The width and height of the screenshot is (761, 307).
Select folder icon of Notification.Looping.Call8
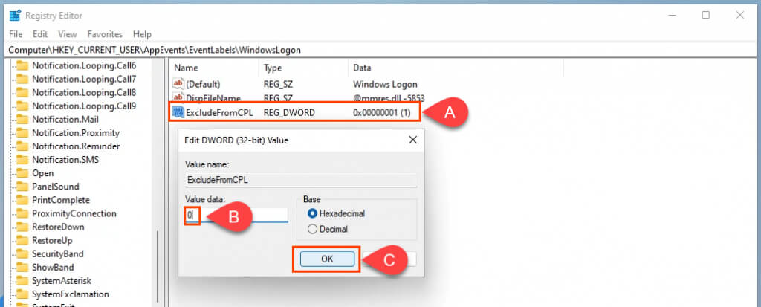(22, 92)
